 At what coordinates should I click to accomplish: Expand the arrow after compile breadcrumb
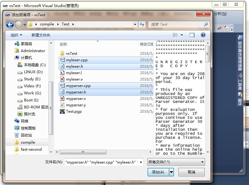click(58, 24)
